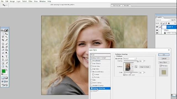Image resolution: width=177 pixels, height=99 pixels.
Task: Click the lock all padlock icon
Action: coord(169,23)
